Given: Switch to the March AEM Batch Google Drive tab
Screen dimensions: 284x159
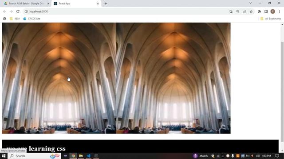Looking at the screenshot, I should [x=26, y=4].
